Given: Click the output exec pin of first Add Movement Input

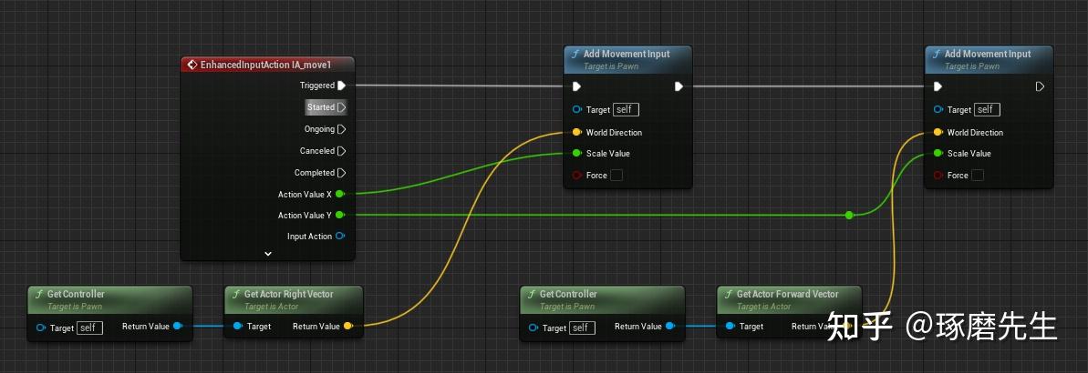Looking at the screenshot, I should click(x=679, y=86).
